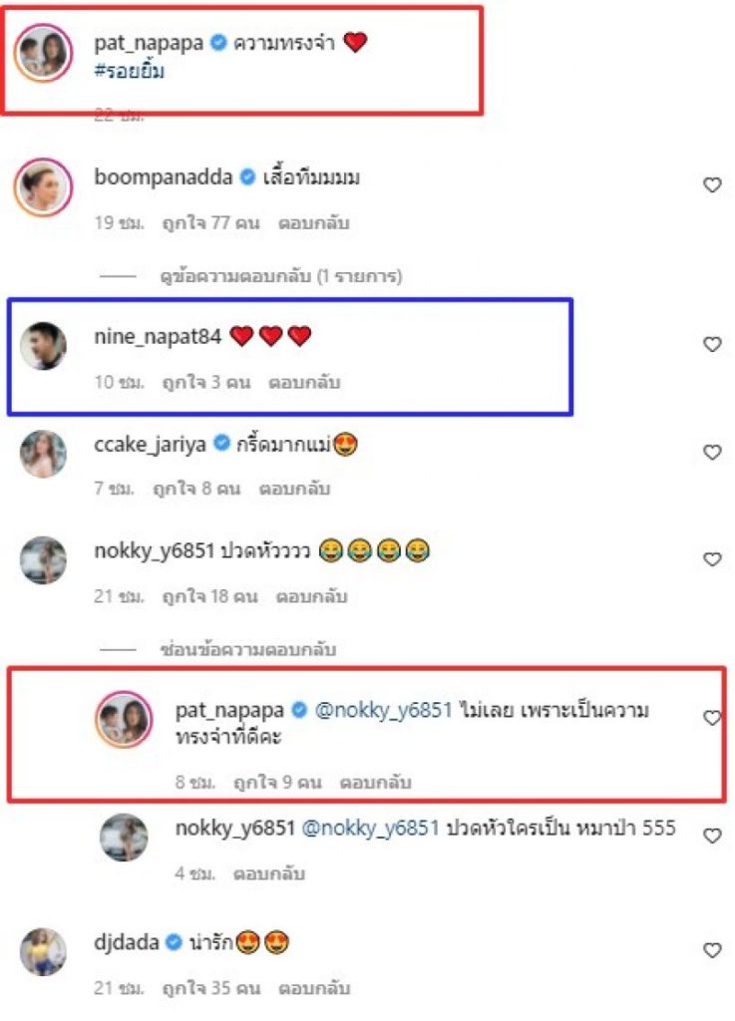Reply to boompanadda's comment via ตอบกลับ
Screen dimensions: 735x1021
pos(314,223)
